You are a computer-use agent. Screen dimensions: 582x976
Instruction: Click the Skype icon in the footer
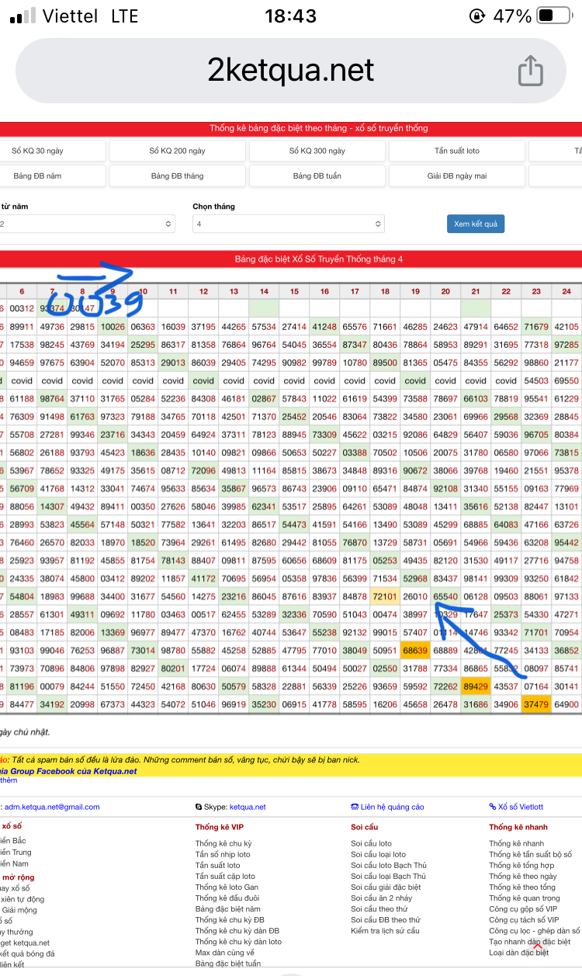point(199,807)
